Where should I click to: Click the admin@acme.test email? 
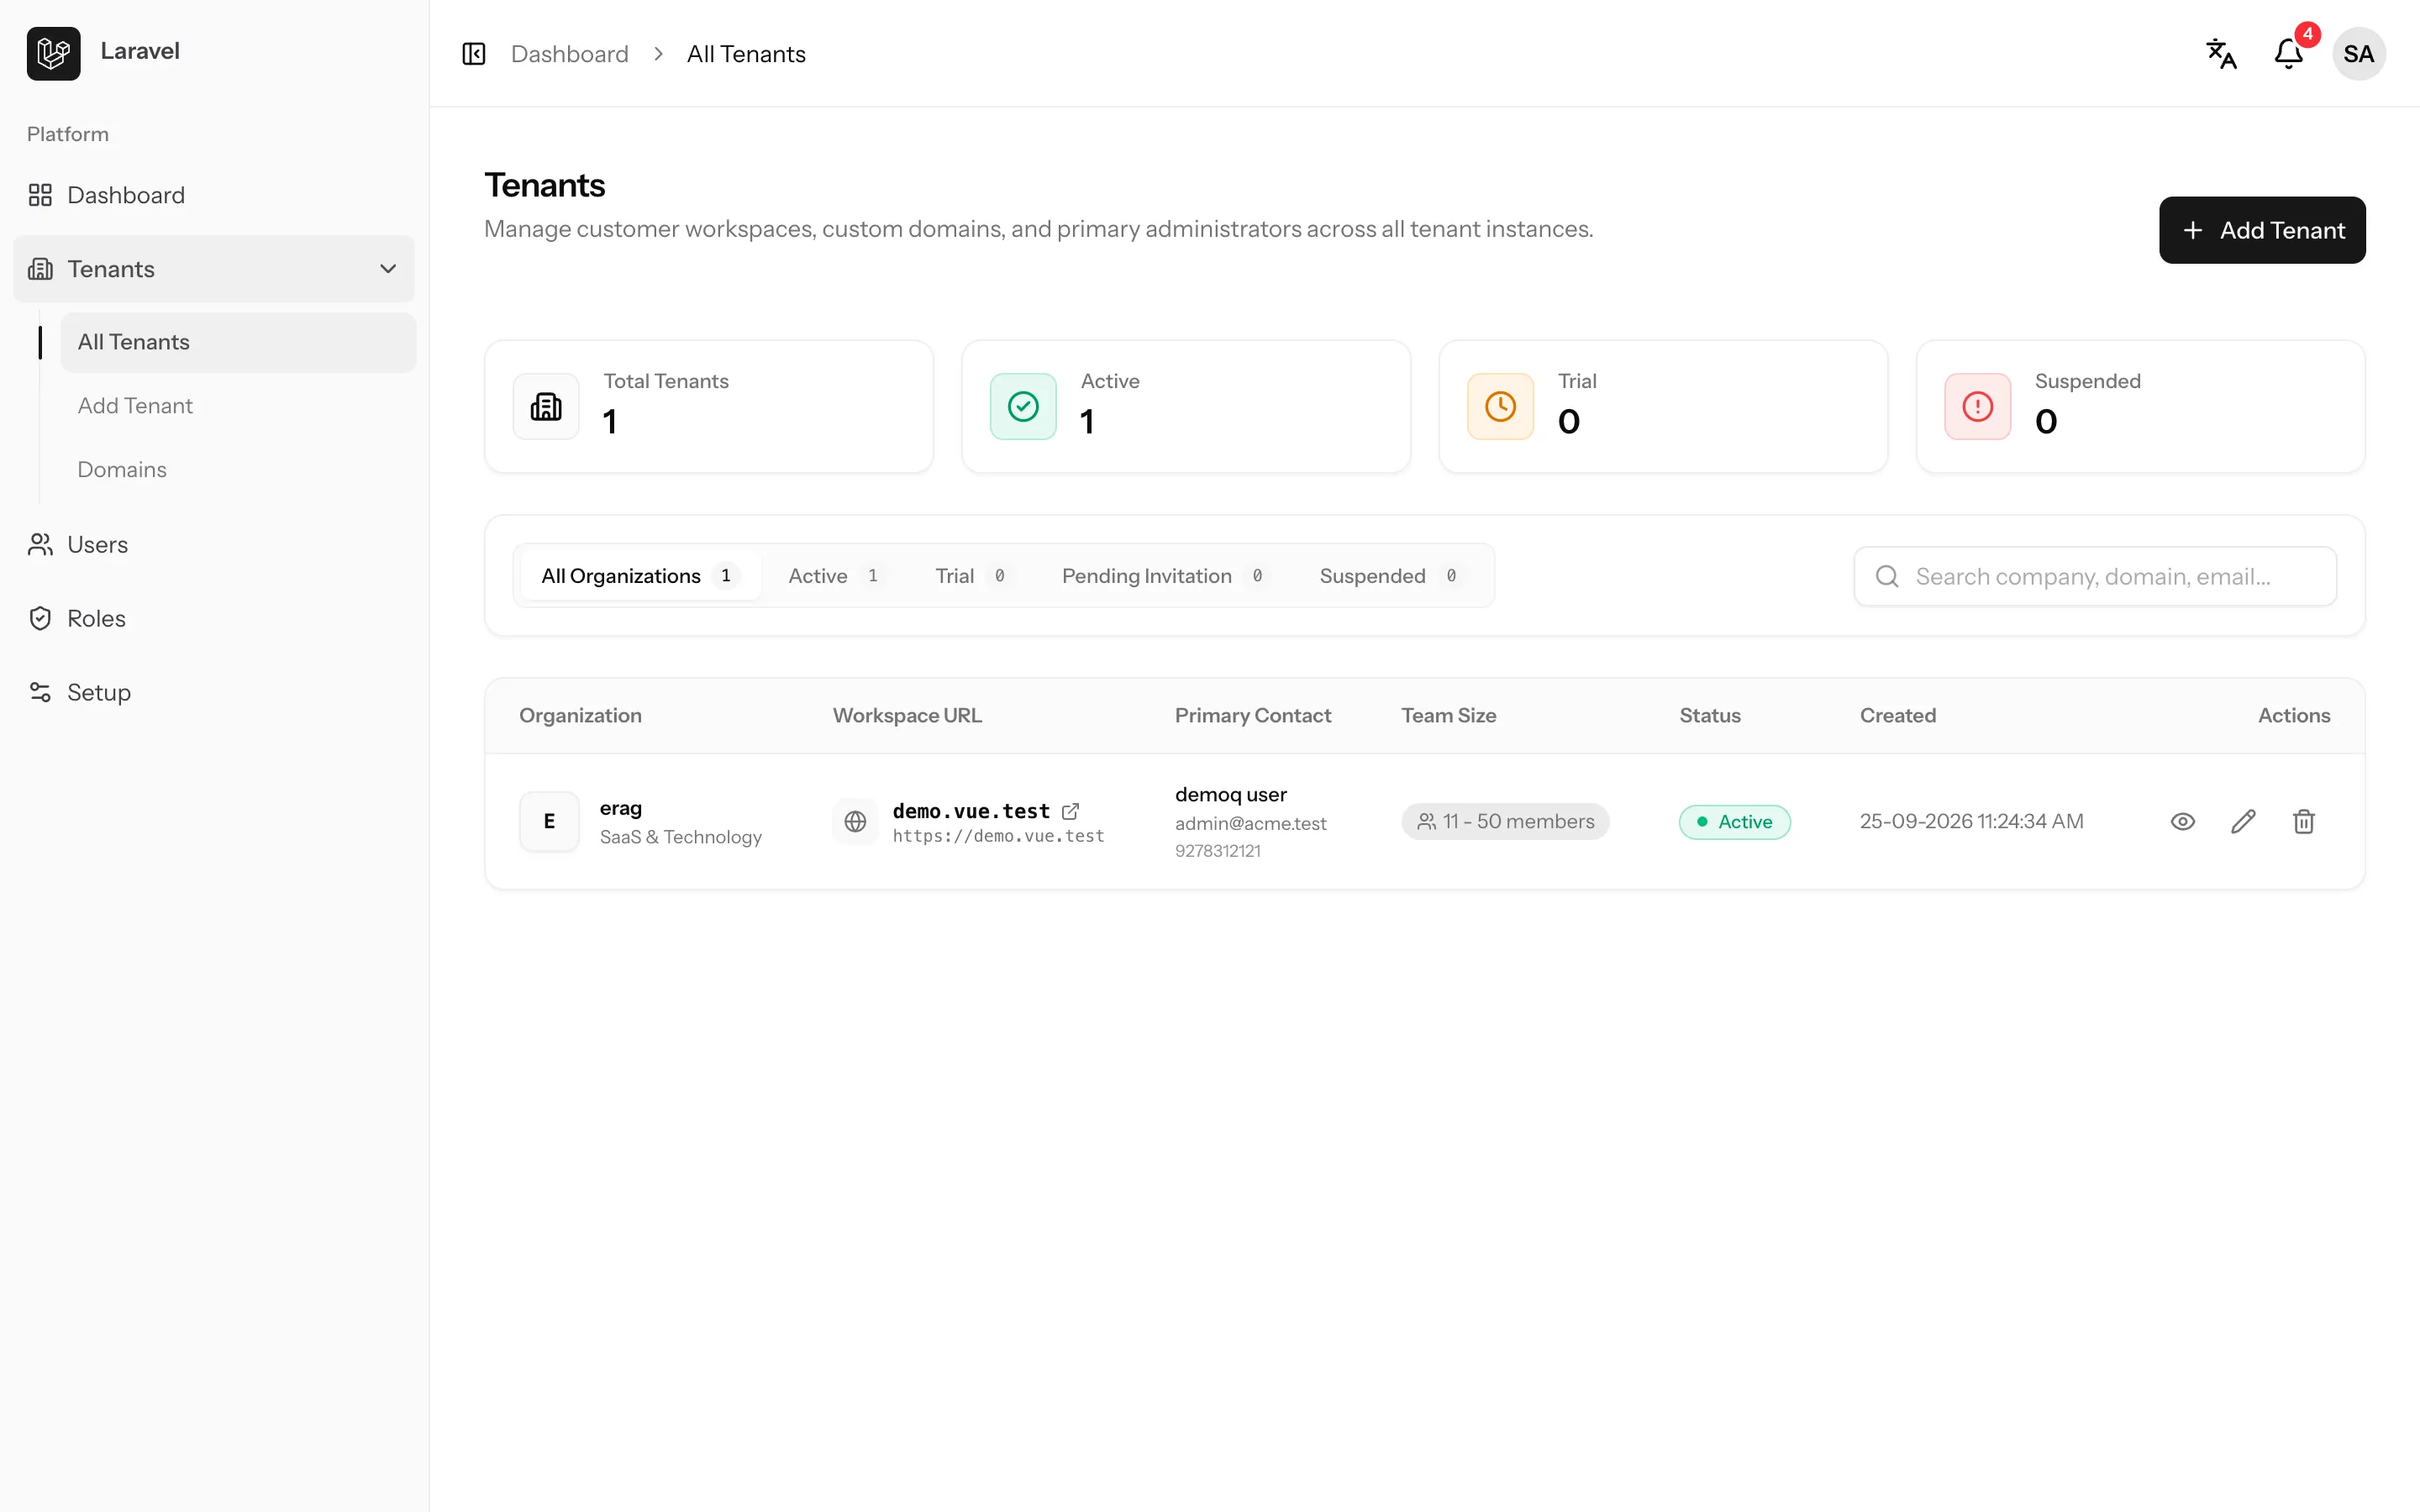[x=1251, y=824]
